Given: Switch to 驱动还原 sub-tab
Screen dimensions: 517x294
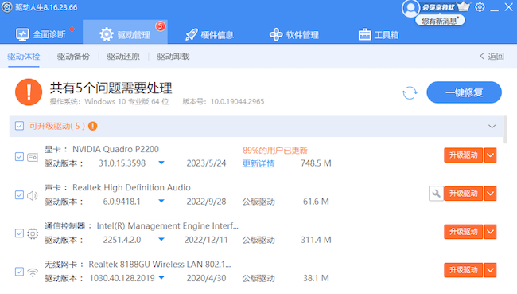Looking at the screenshot, I should pos(123,57).
